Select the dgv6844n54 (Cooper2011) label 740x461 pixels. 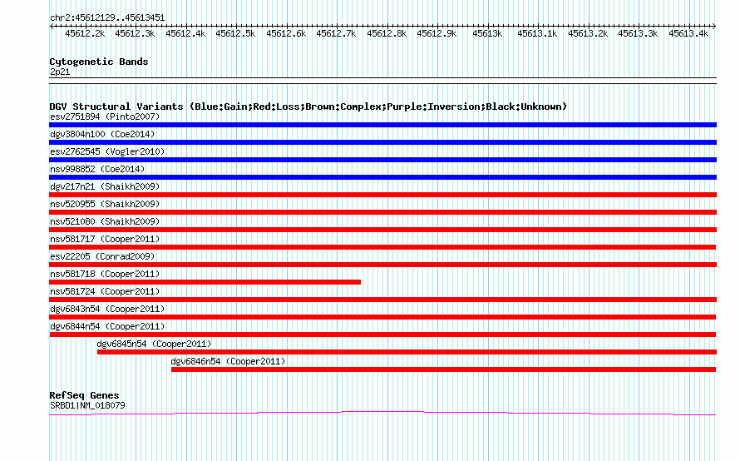pos(107,326)
